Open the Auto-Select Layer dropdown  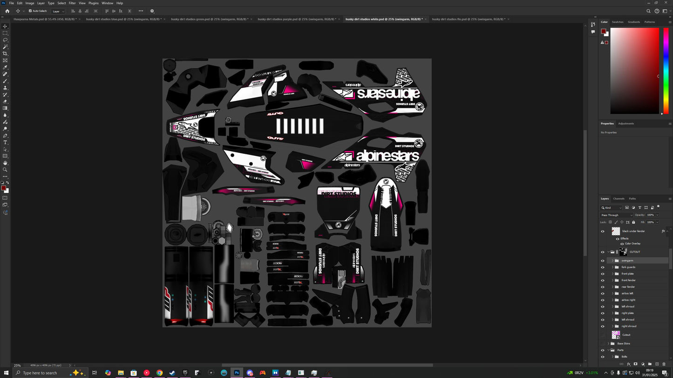[58, 11]
